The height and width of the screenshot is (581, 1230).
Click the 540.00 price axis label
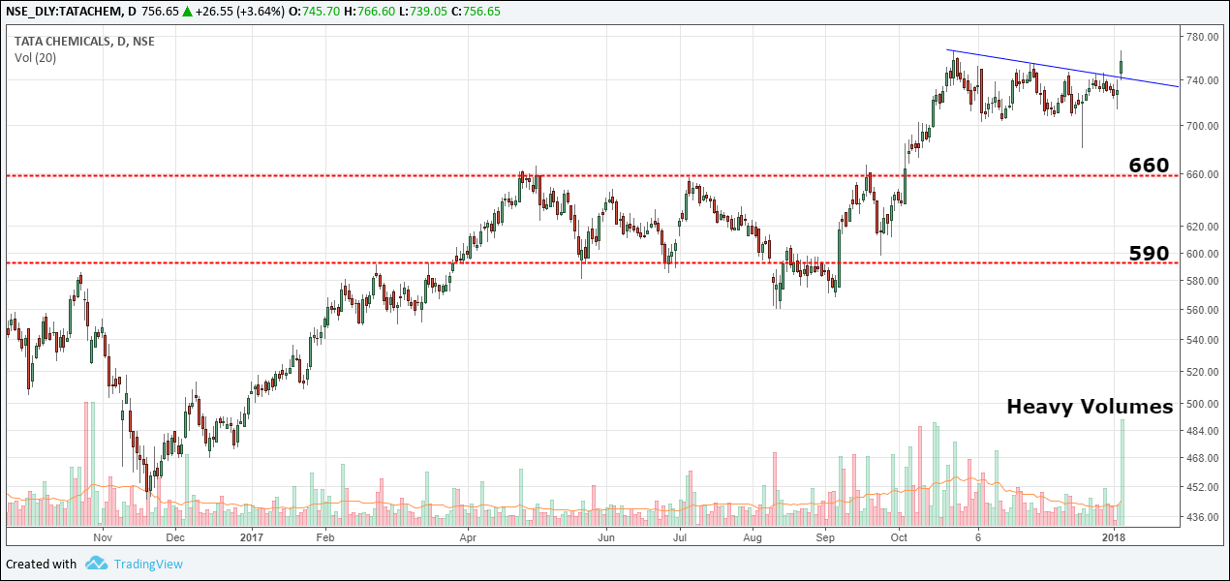pyautogui.click(x=1203, y=340)
